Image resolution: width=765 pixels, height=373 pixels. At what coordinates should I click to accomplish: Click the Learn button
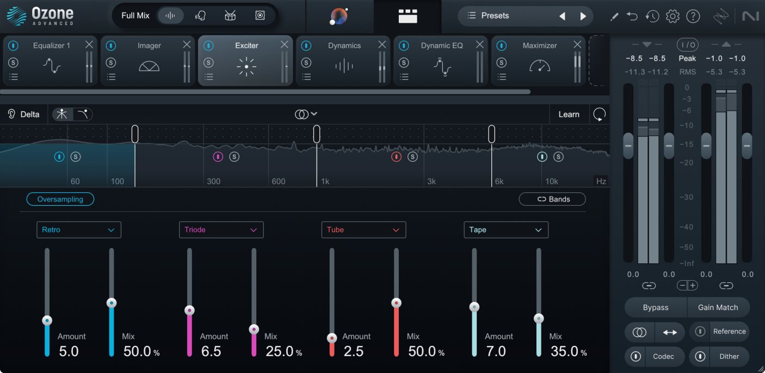click(x=569, y=114)
